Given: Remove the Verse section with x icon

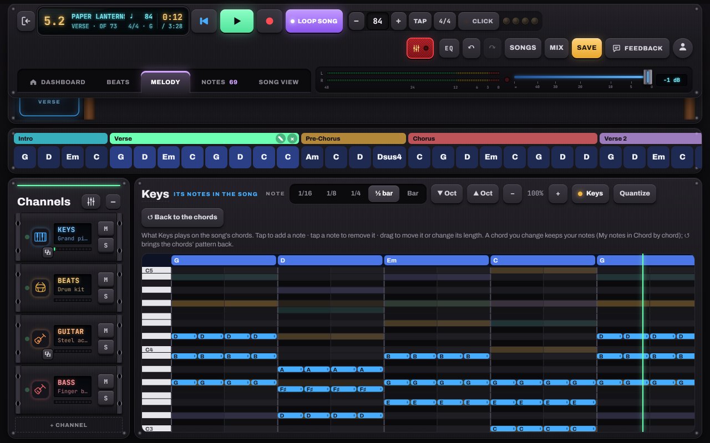Looking at the screenshot, I should [292, 138].
